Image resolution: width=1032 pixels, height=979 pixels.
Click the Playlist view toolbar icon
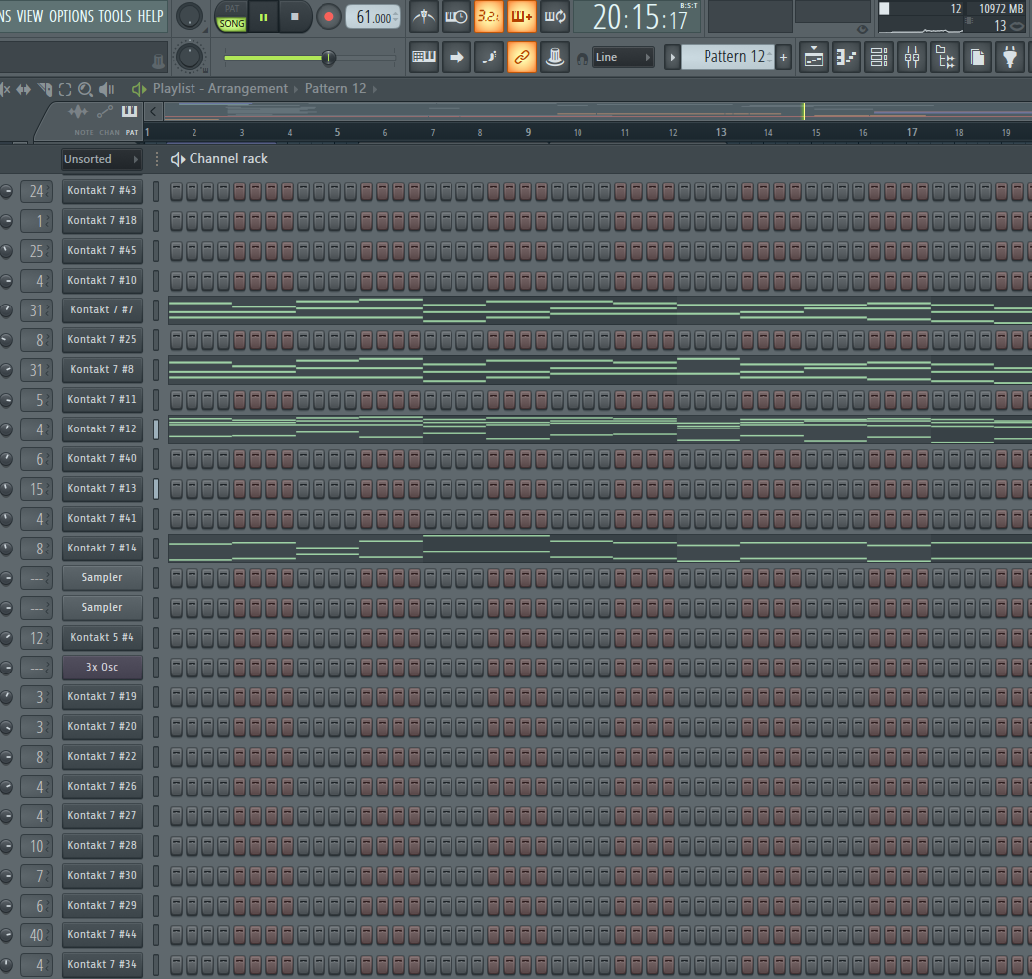click(x=814, y=58)
